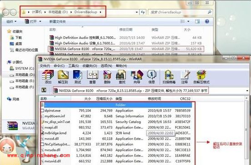Open the Wizard (向导) toolbar icon
The width and height of the screenshot is (251, 165).
click(136, 77)
